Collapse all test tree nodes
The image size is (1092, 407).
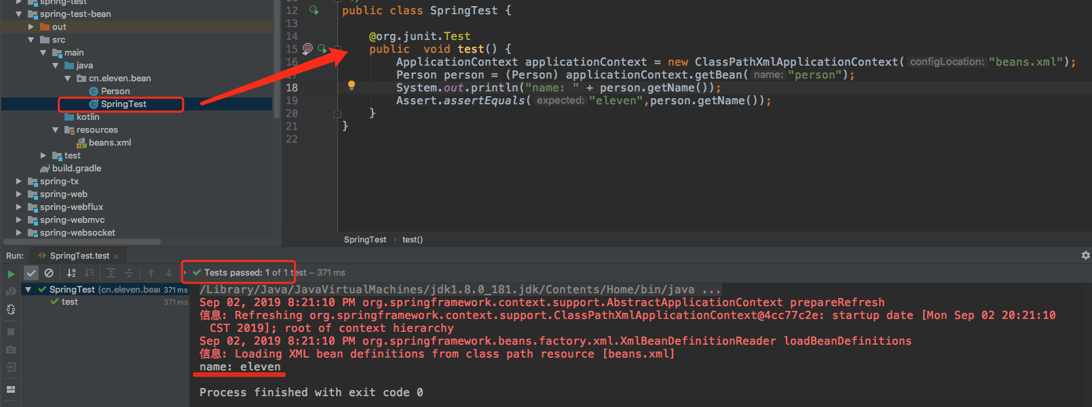coord(129,273)
